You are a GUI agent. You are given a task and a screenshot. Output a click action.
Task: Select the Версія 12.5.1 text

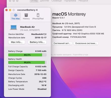click(58, 18)
